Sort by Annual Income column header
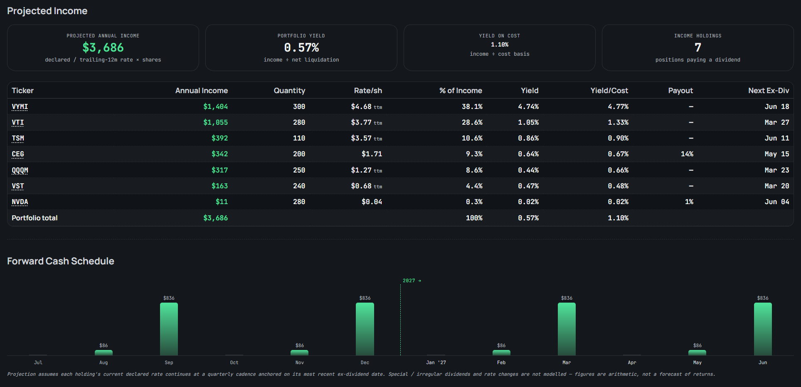 [x=202, y=90]
